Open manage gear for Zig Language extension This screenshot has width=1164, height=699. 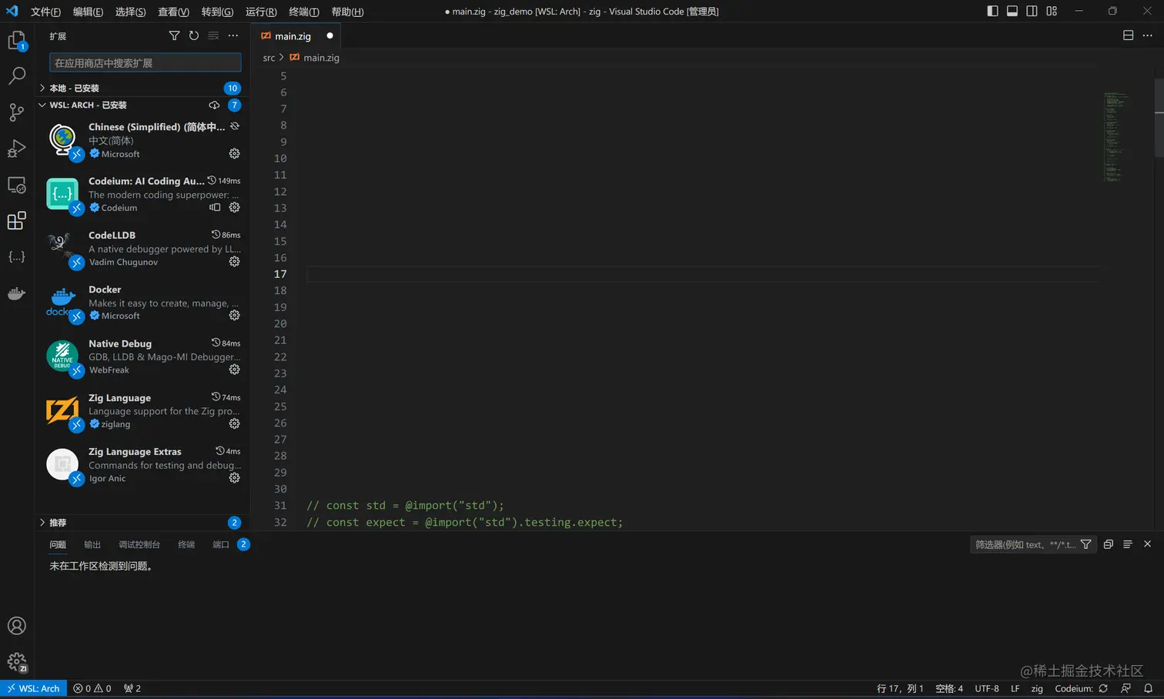point(235,423)
